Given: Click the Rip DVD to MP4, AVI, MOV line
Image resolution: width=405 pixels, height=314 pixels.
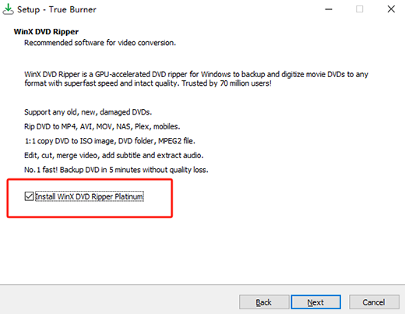Looking at the screenshot, I should click(x=102, y=126).
